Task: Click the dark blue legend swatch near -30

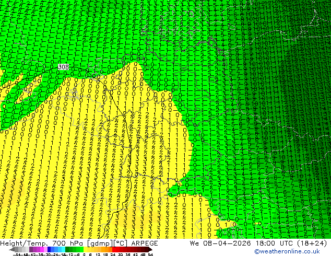Action: (x=49, y=249)
